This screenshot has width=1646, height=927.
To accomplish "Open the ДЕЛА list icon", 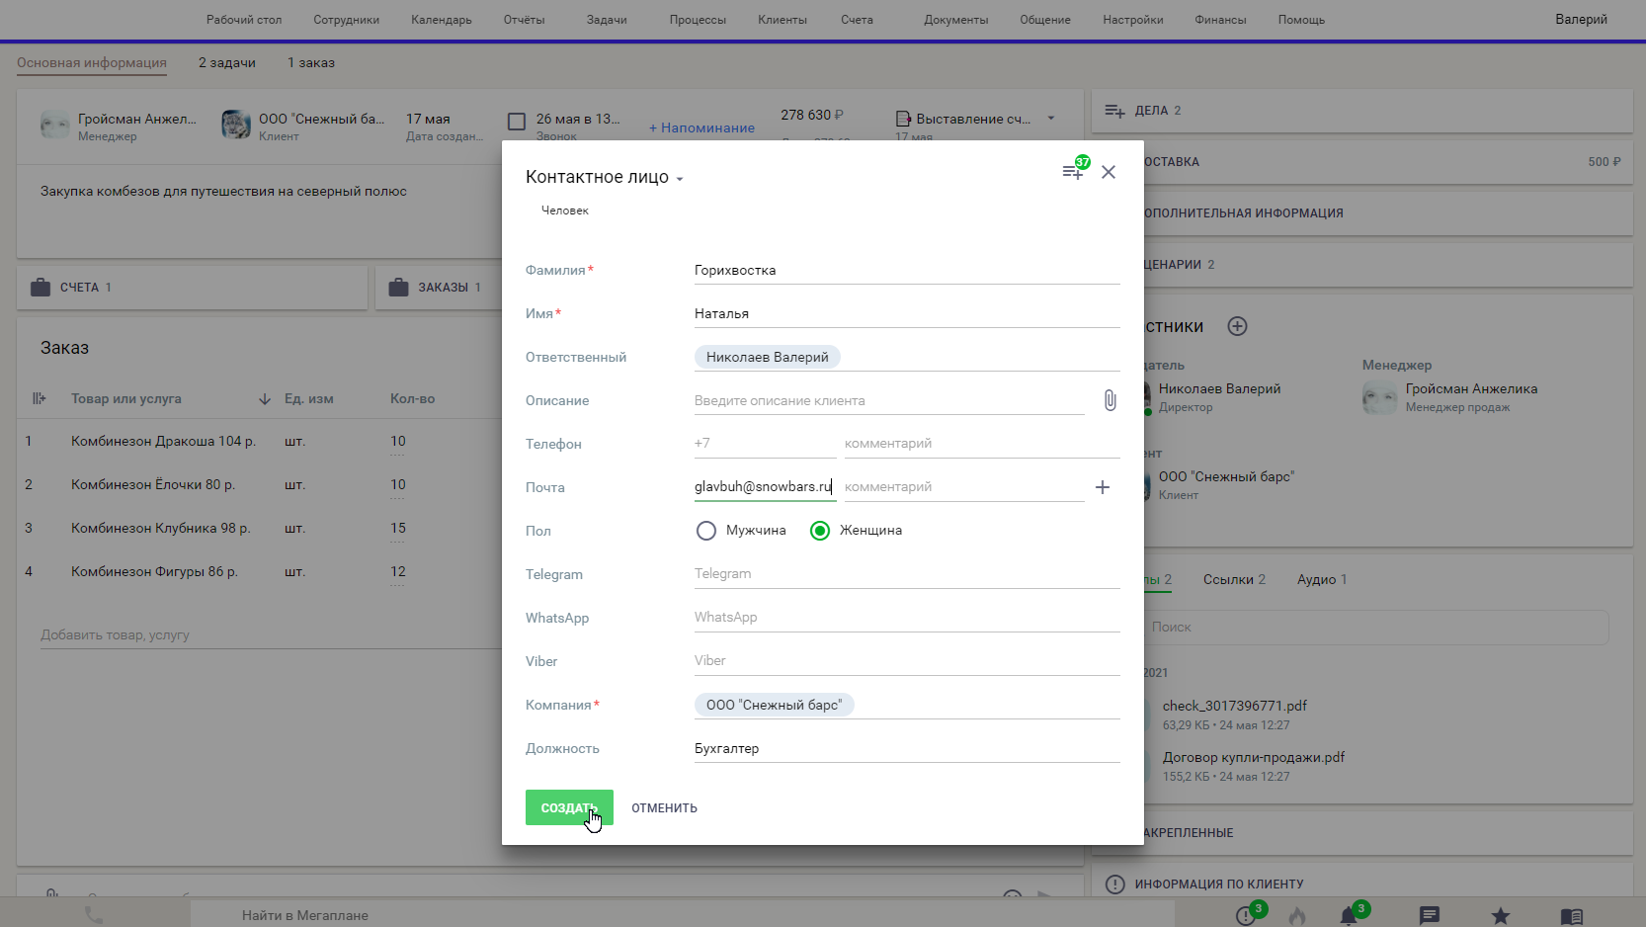I will click(x=1115, y=111).
